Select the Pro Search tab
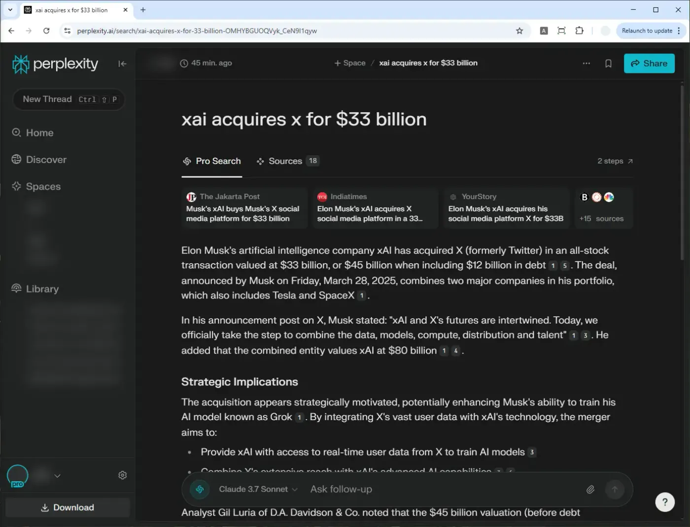690x527 pixels. pos(212,161)
